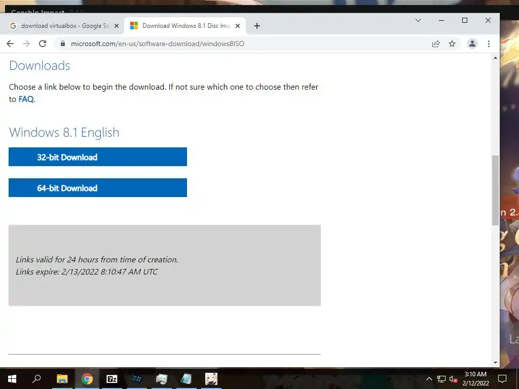Viewport: 519px width, 389px height.
Task: Start the 64-bit Download
Action: pos(98,187)
